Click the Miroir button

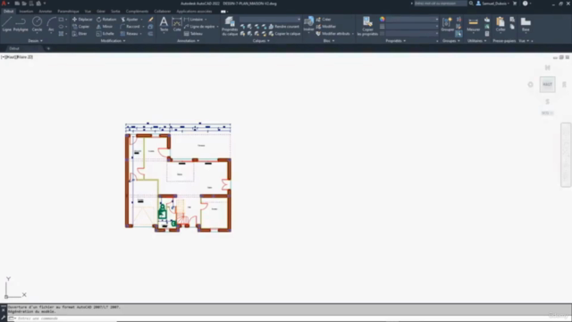click(105, 27)
